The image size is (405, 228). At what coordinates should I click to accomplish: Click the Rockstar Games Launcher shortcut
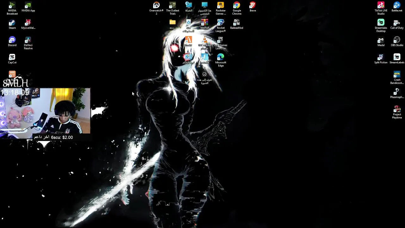coord(221,9)
